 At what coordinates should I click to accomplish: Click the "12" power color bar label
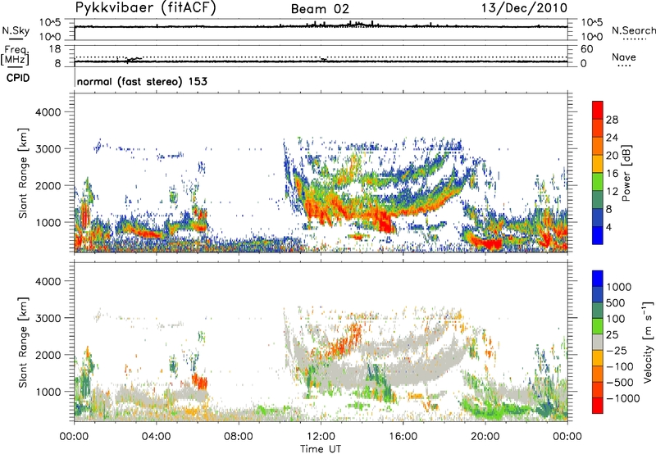[612, 192]
